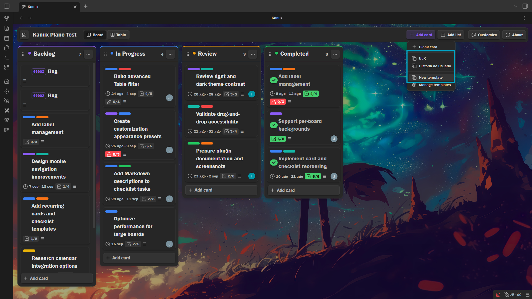The height and width of the screenshot is (299, 532).
Task: Click the 00002 ID badge on Bug card
Action: point(39,96)
